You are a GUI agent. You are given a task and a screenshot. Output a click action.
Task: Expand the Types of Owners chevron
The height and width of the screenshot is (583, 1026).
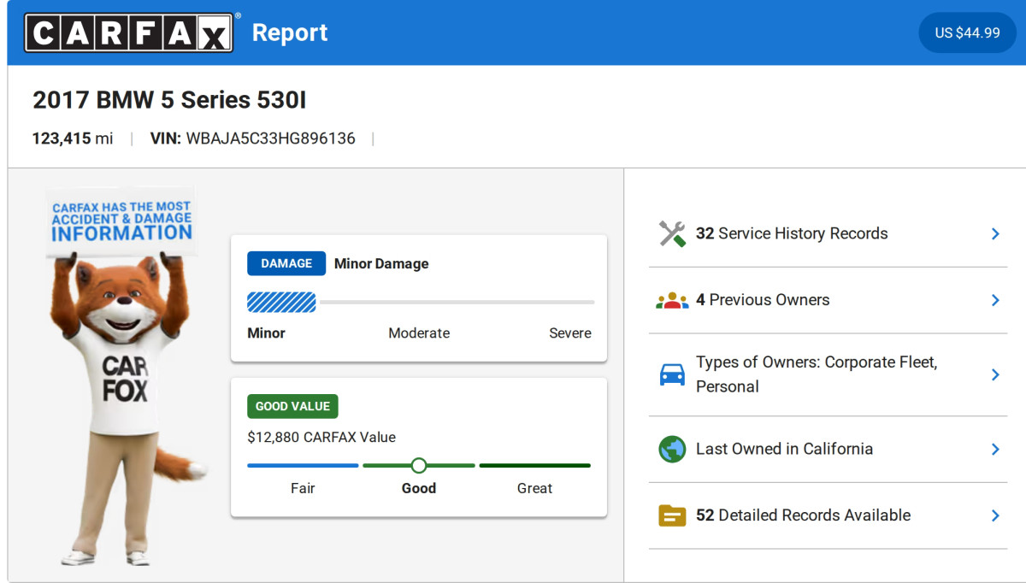point(995,374)
